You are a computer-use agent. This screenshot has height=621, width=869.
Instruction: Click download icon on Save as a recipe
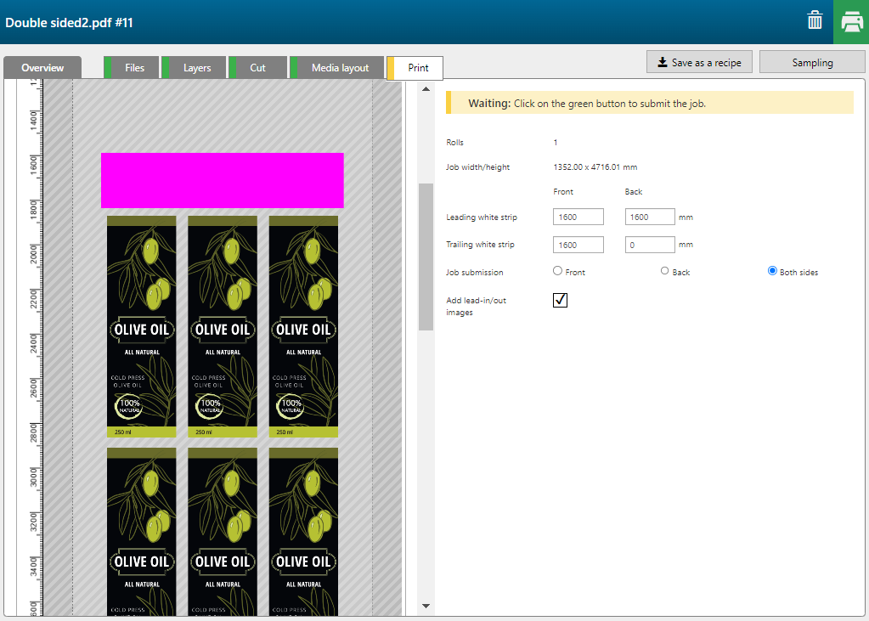point(662,63)
